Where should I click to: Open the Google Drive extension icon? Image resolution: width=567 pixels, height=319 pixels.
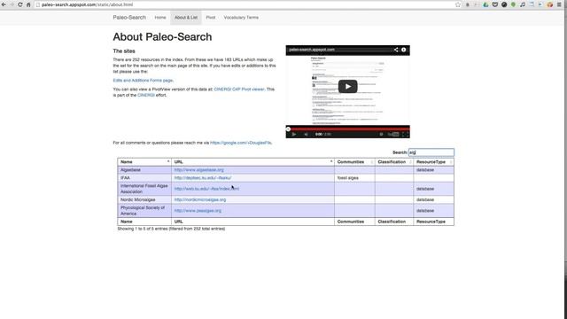[485, 4]
